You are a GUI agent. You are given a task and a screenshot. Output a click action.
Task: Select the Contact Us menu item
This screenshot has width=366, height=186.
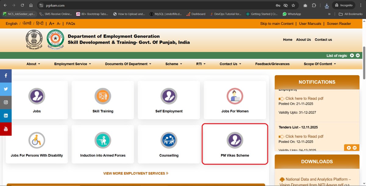[x=230, y=64]
